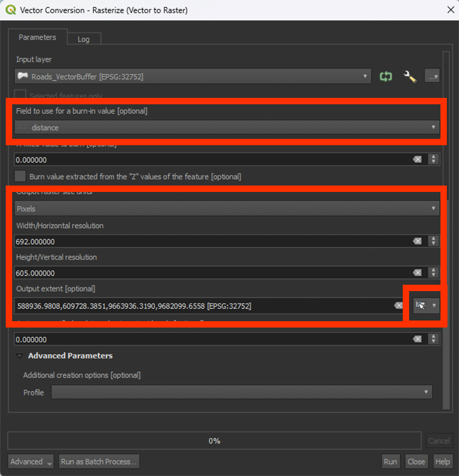Viewport: 459px width, 476px height.
Task: Open the burn-in field dropdown showing distance
Action: (x=227, y=127)
